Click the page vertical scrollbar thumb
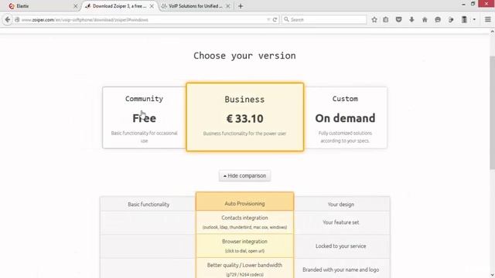This screenshot has height=278, width=495. click(x=492, y=114)
